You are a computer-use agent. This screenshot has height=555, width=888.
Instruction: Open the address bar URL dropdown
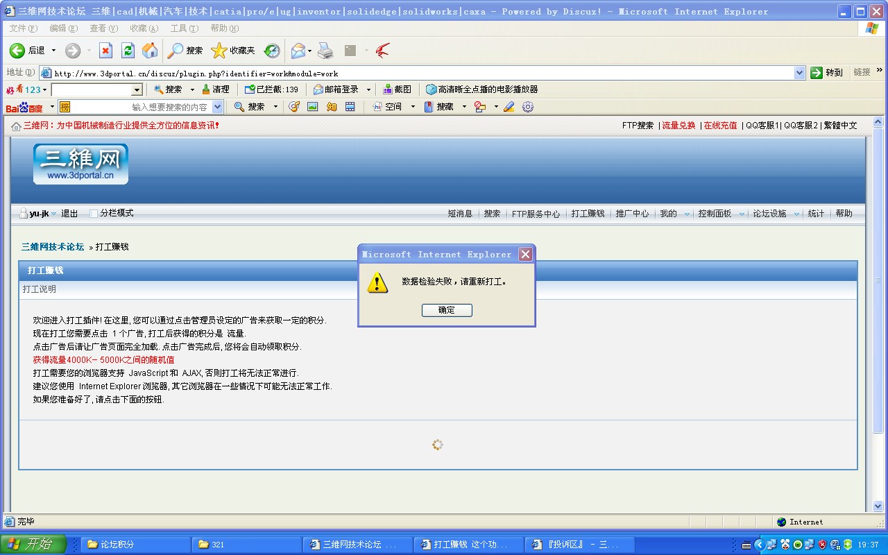point(799,73)
